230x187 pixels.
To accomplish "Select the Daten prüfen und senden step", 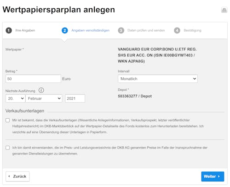I will [x=146, y=30].
